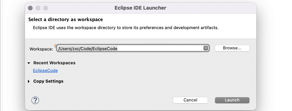Click the 'Workspace:' field label

pyautogui.click(x=41, y=49)
